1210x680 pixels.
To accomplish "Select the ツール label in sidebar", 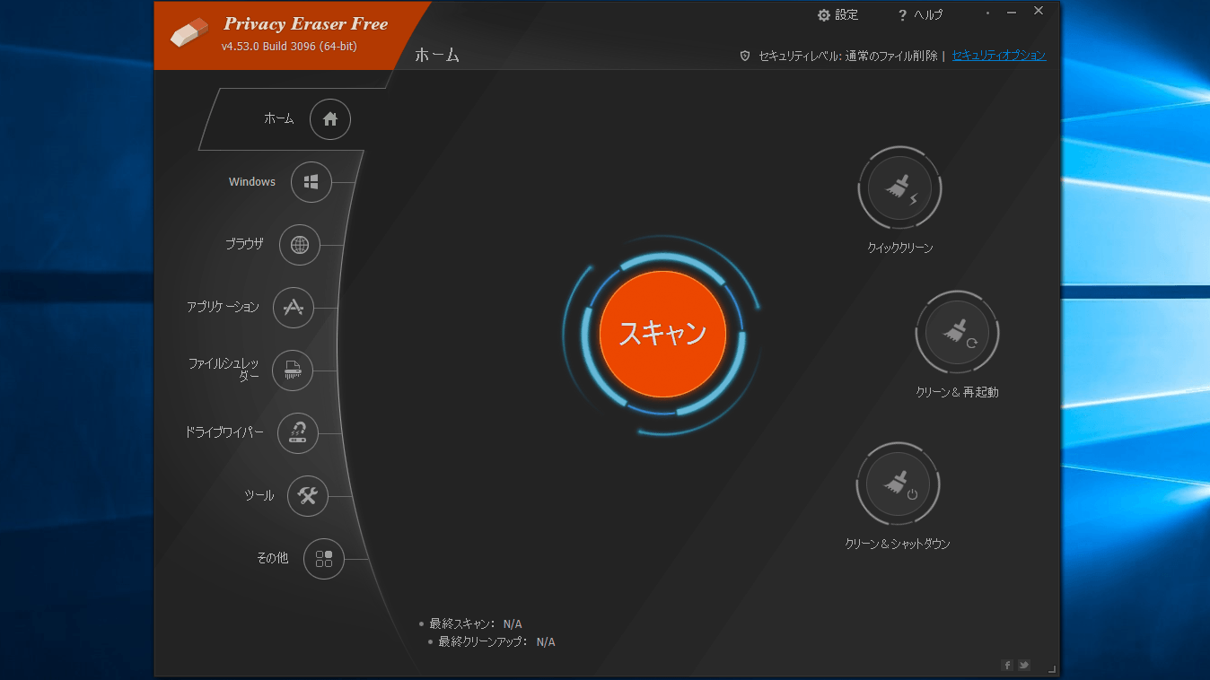I will 259,495.
